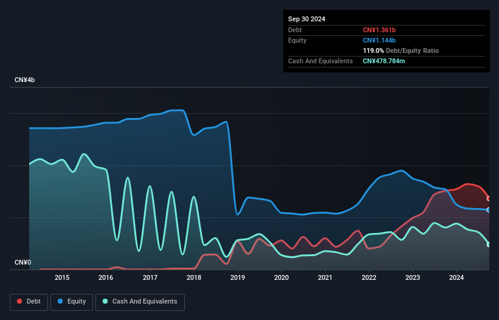Click the CN¥4b y-axis label
Viewport: 499px width, 320px height.
coord(24,80)
